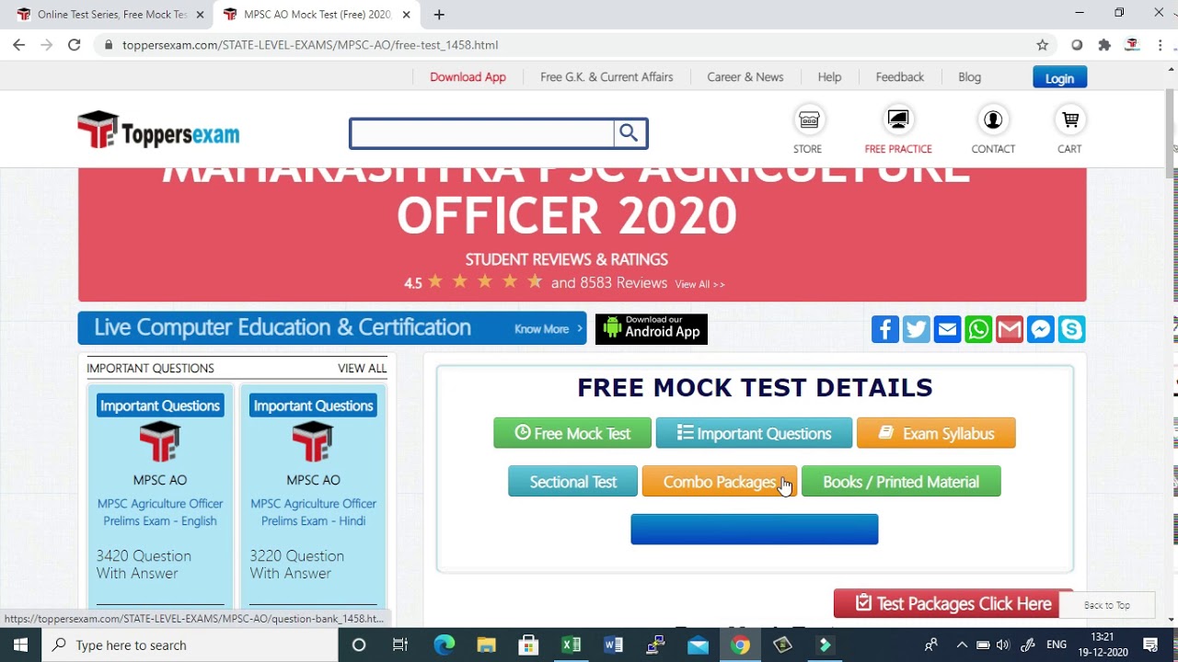Image resolution: width=1178 pixels, height=662 pixels.
Task: Open Task View on taskbar
Action: point(400,645)
